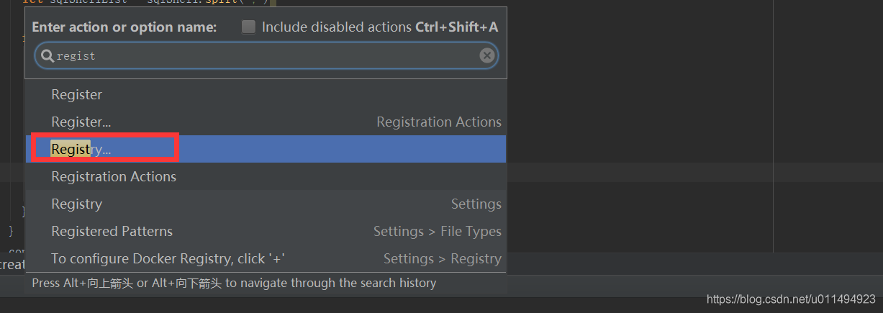Select the 'Registration Actions' list entry
Screen dimensions: 883x313
click(266, 176)
